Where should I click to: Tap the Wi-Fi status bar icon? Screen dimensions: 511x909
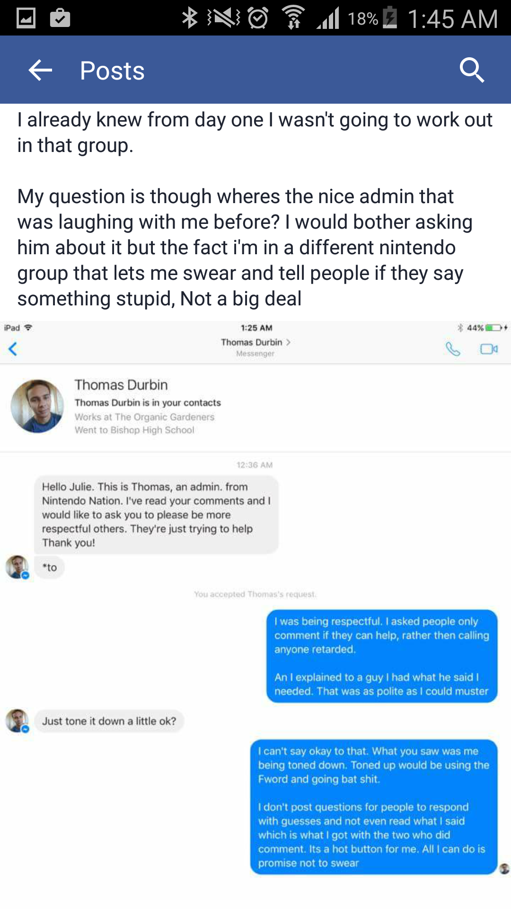293,18
